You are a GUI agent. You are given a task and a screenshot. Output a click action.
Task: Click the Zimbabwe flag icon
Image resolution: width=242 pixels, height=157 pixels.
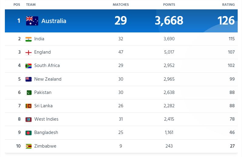[x=29, y=146]
